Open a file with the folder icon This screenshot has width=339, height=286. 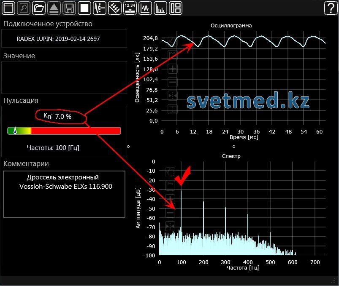coord(39,8)
